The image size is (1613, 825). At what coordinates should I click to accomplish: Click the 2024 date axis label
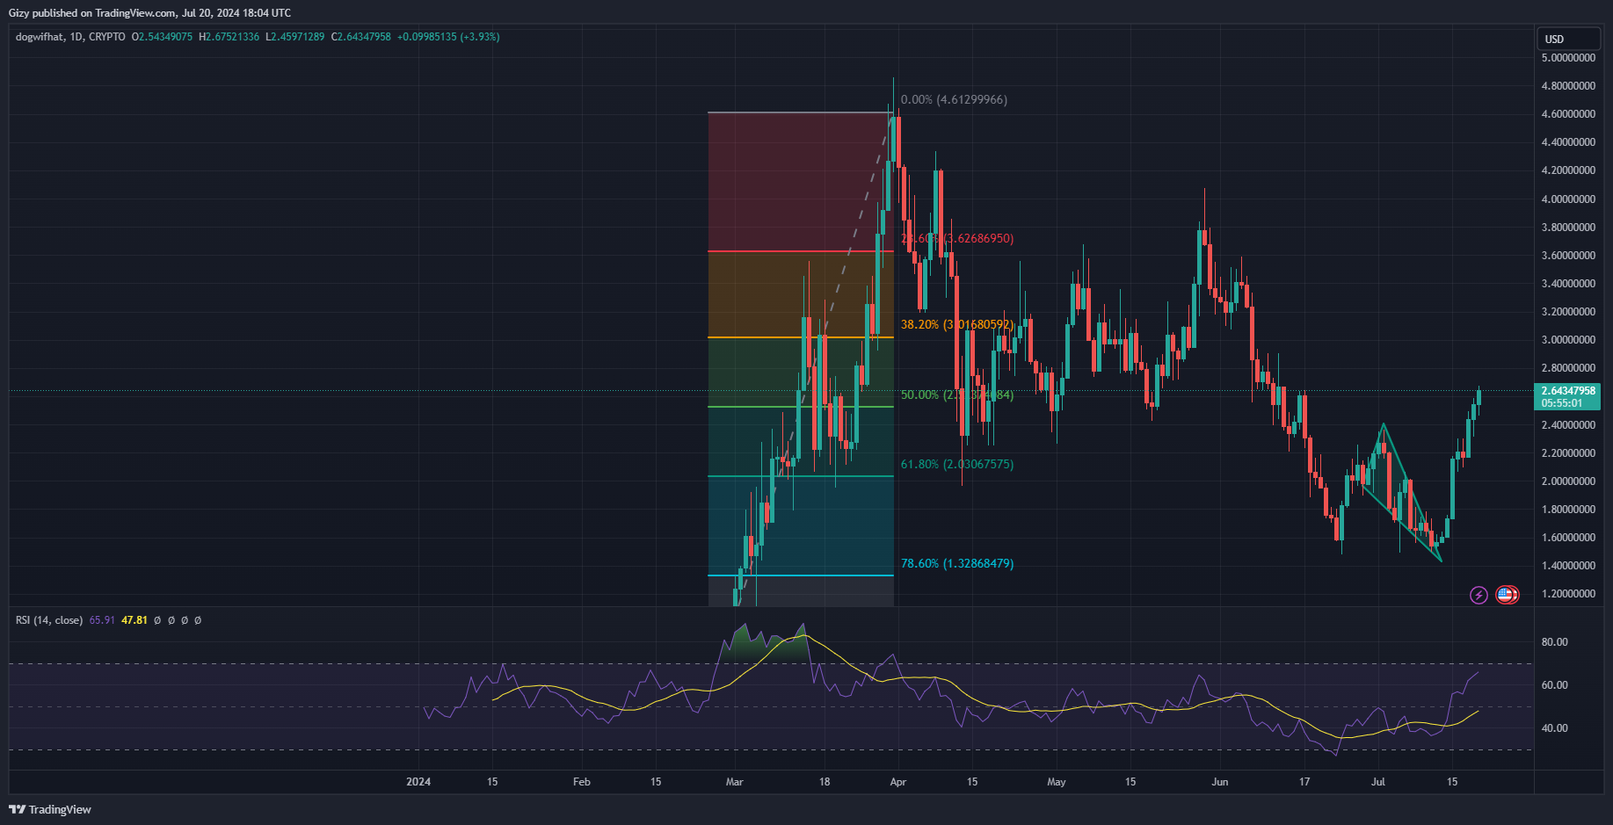[x=418, y=782]
